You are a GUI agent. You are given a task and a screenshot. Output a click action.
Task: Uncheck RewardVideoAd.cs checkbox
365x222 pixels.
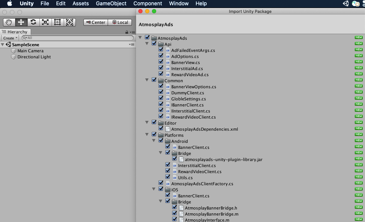pyautogui.click(x=161, y=73)
